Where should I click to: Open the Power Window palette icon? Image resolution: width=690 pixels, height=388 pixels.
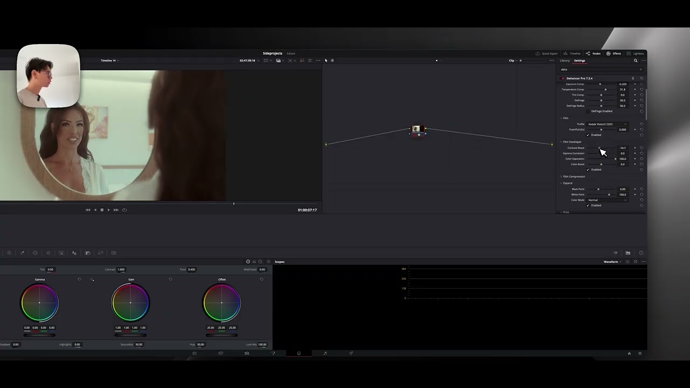[35, 253]
